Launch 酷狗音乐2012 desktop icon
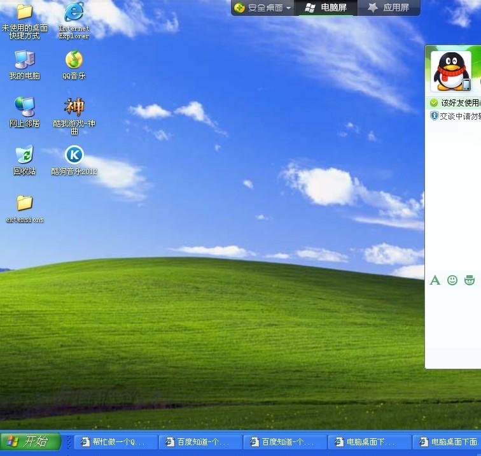The height and width of the screenshot is (456, 481). coord(74,155)
